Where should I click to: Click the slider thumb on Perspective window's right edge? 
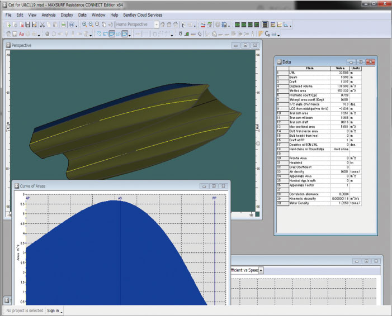coord(258,143)
